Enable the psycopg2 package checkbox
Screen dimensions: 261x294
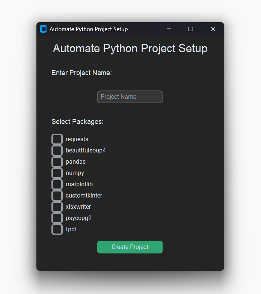click(57, 218)
